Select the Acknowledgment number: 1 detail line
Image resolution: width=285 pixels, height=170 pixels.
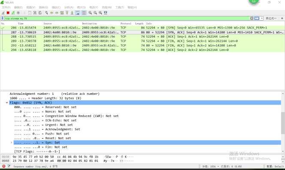[54, 94]
